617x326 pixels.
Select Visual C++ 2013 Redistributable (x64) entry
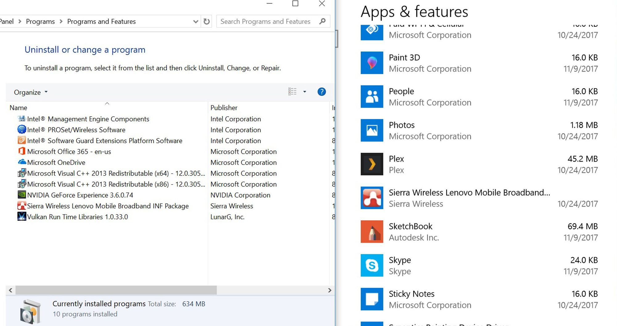pos(116,173)
